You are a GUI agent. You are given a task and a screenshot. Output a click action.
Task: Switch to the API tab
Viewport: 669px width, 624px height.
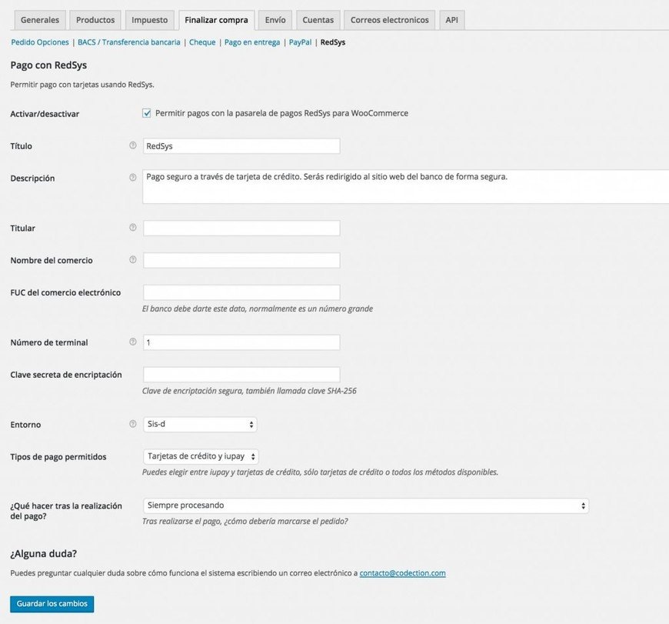coord(452,20)
